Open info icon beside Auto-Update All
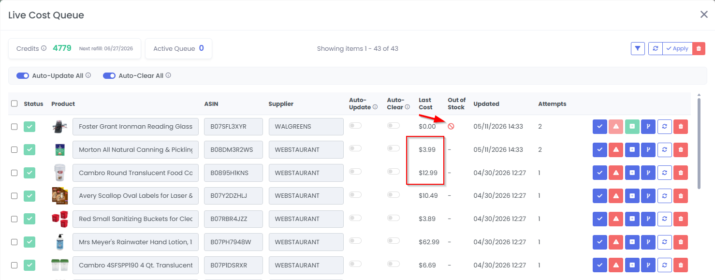 pyautogui.click(x=88, y=75)
